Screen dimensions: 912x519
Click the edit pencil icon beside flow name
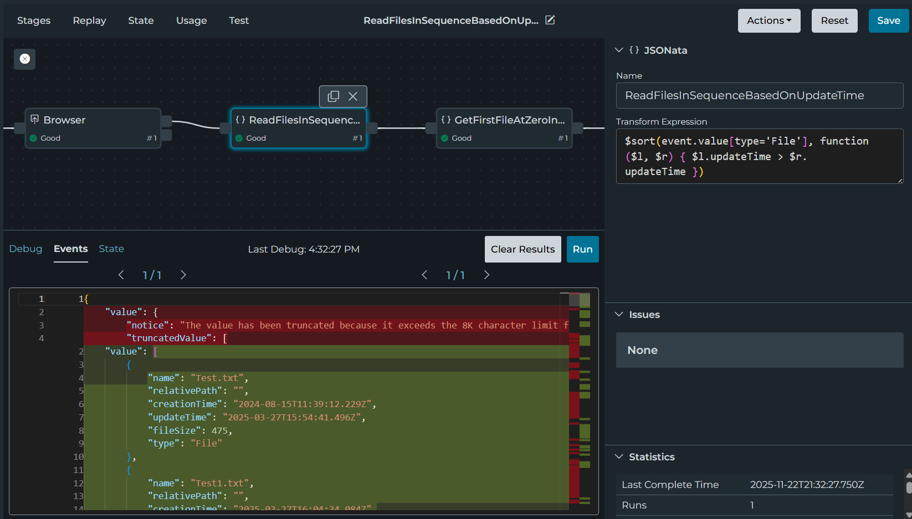click(550, 20)
